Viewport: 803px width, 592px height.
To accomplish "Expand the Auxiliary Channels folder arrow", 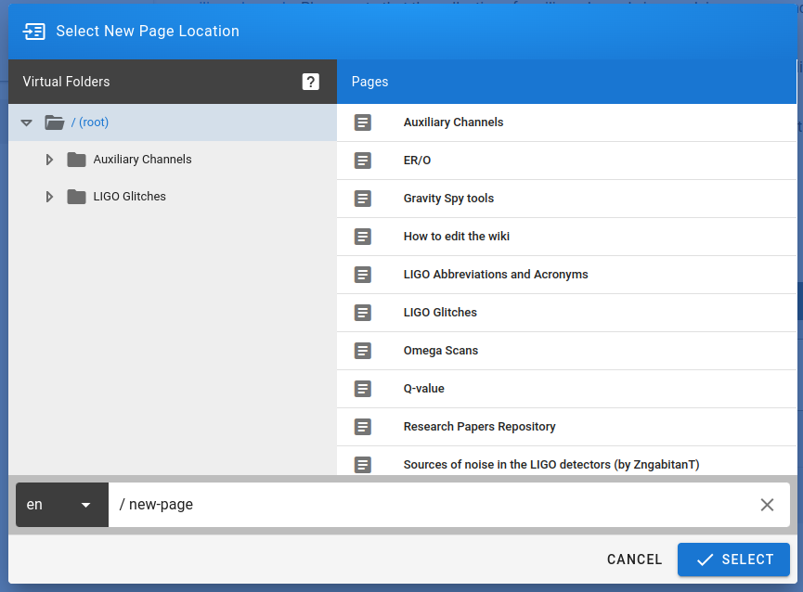I will coord(49,160).
